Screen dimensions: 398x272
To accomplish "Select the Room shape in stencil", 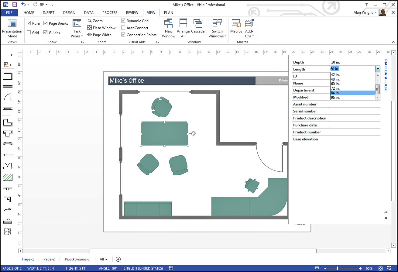I will pos(8,76).
